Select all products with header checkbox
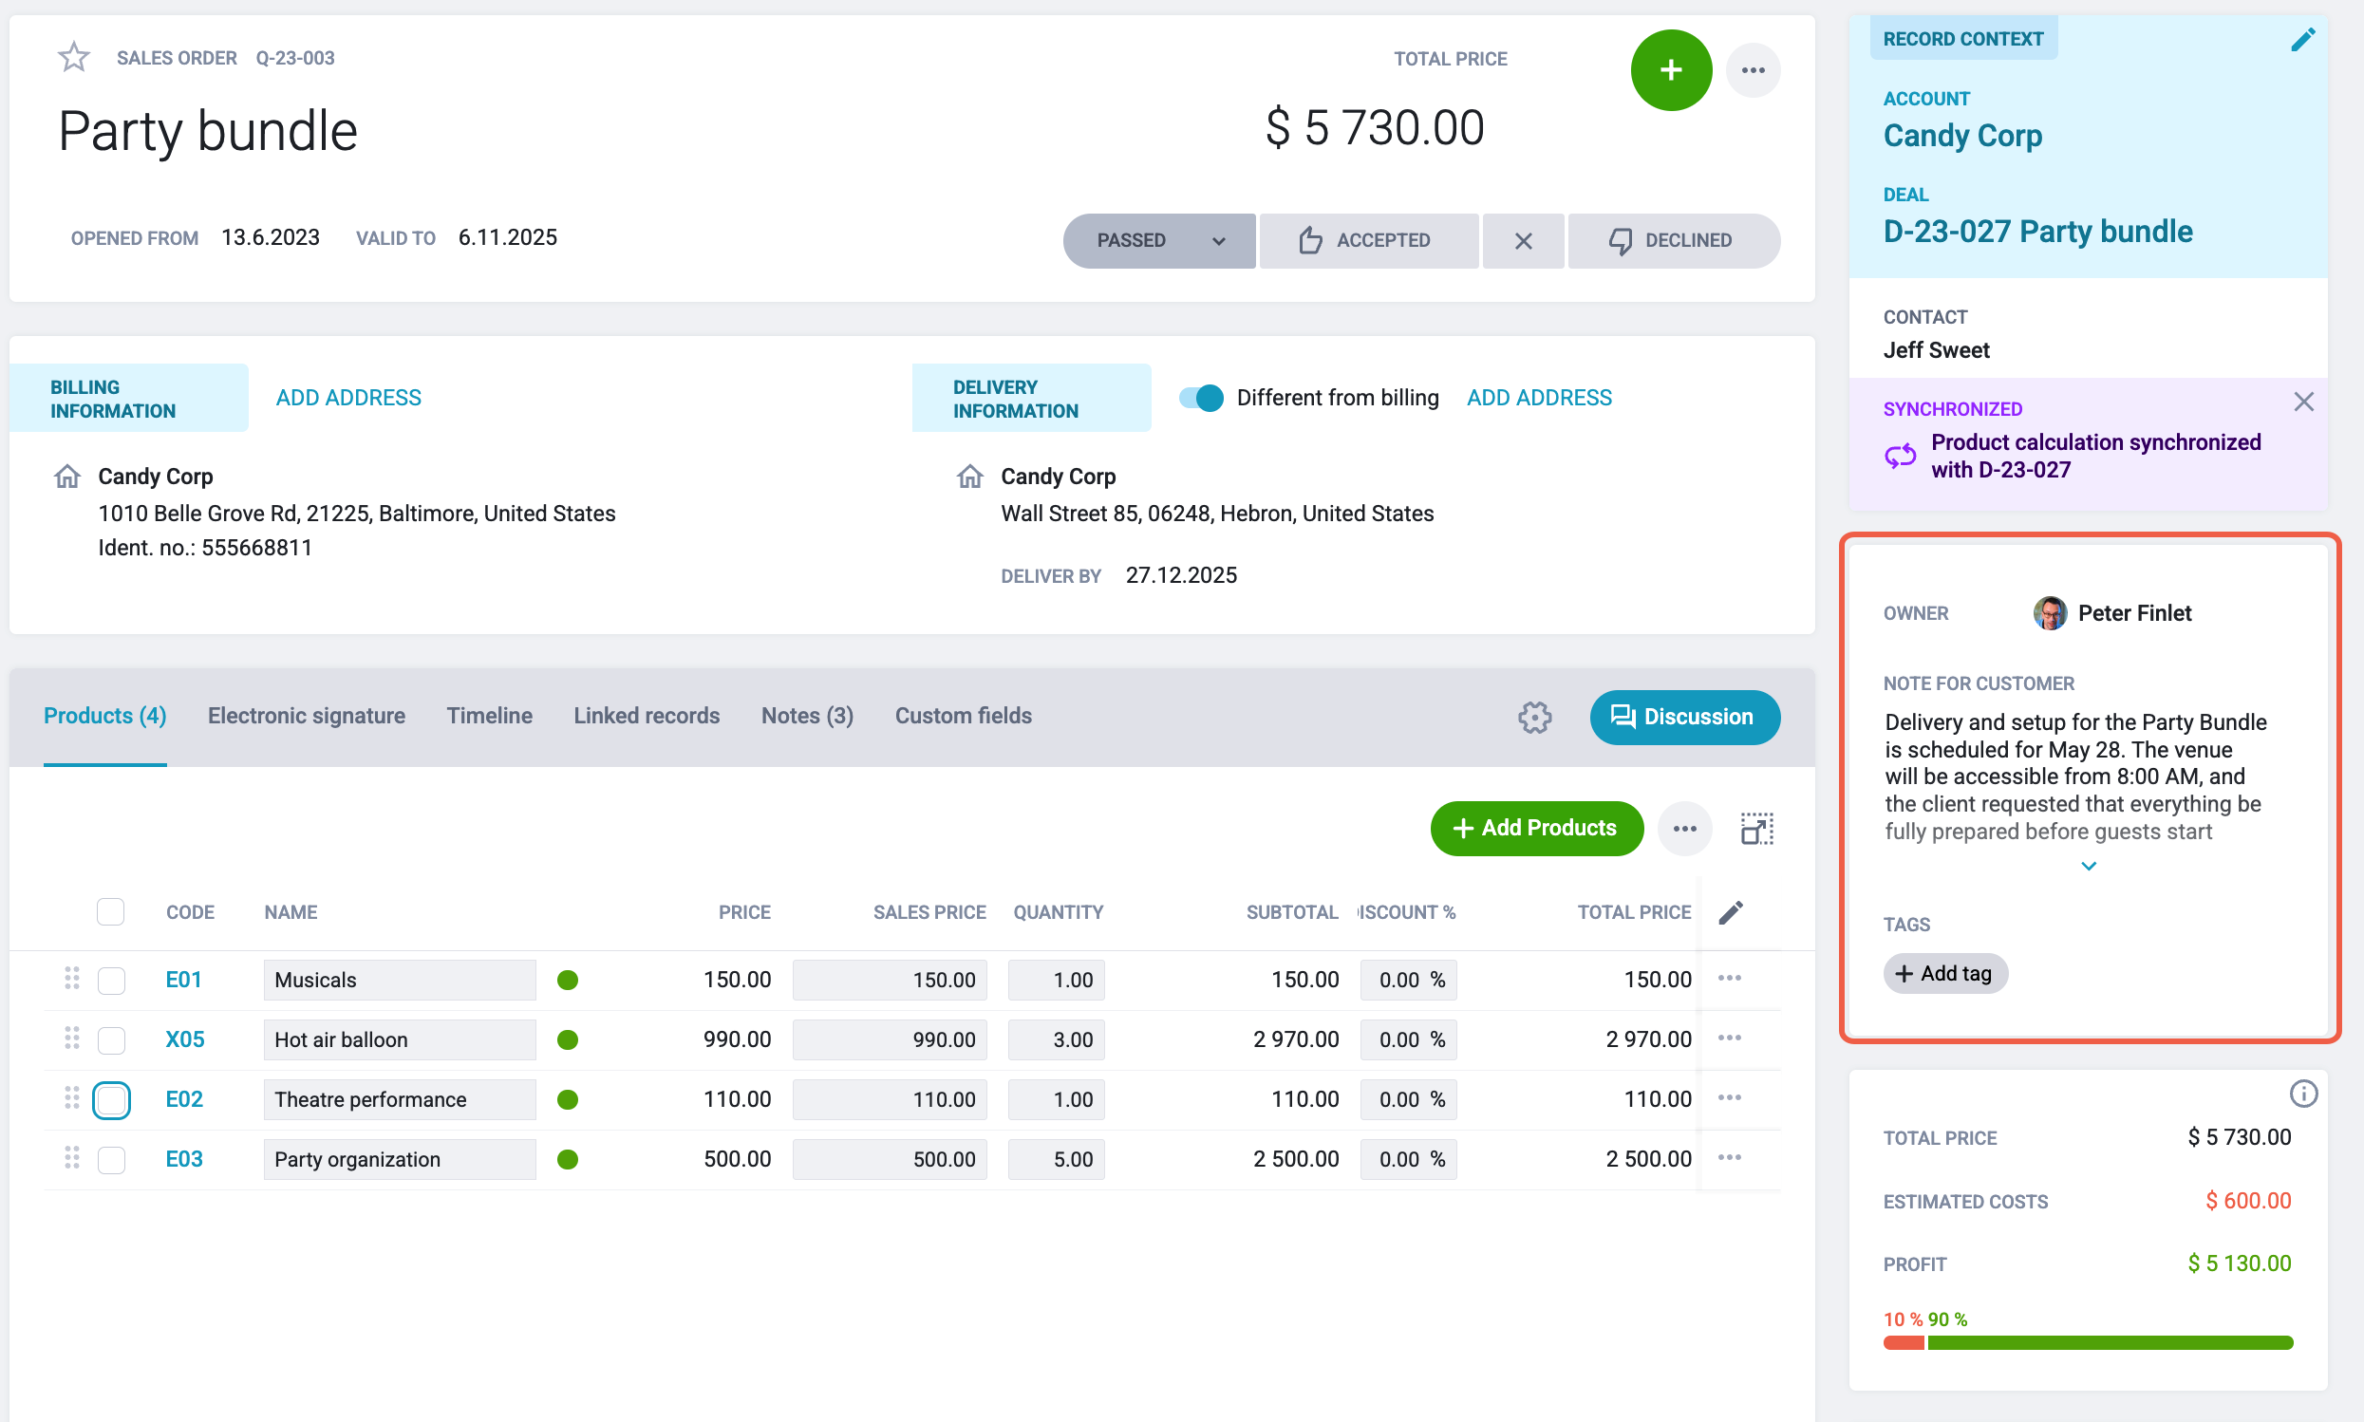The image size is (2364, 1422). 110,911
